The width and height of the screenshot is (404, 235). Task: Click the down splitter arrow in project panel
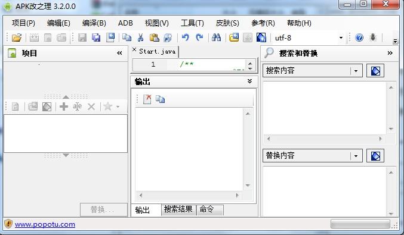coord(66,155)
